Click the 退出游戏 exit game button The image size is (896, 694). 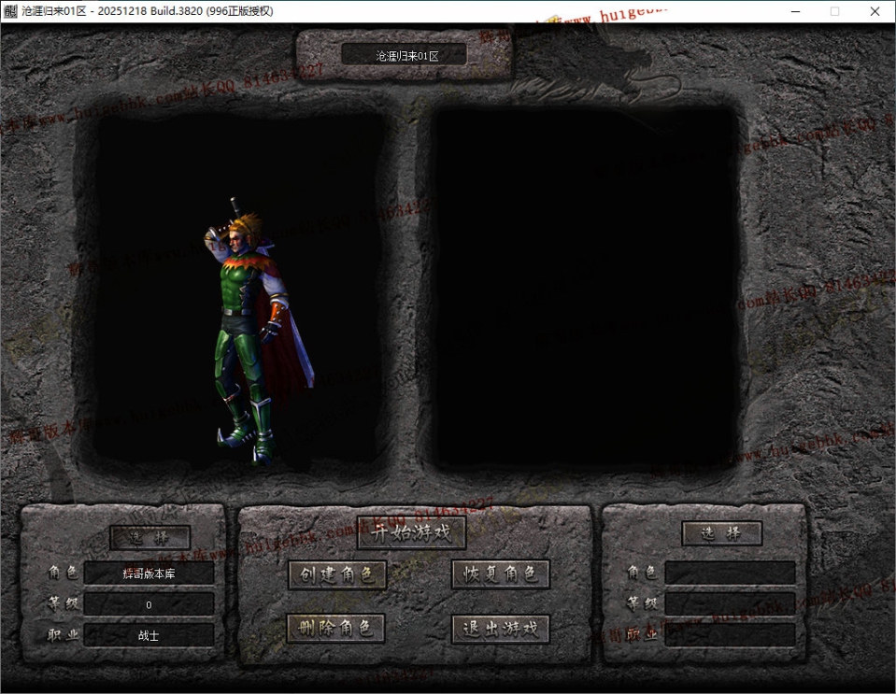click(501, 629)
